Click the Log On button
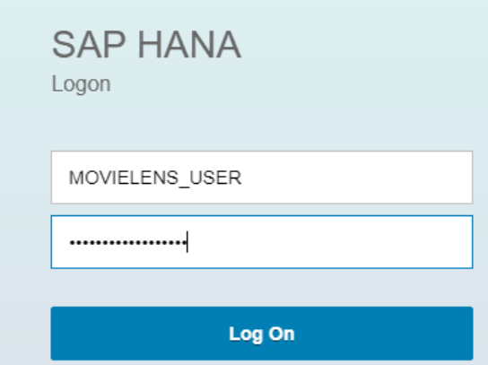 point(262,334)
